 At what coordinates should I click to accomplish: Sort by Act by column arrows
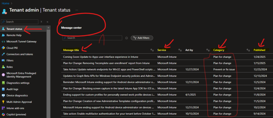[x=208, y=50]
